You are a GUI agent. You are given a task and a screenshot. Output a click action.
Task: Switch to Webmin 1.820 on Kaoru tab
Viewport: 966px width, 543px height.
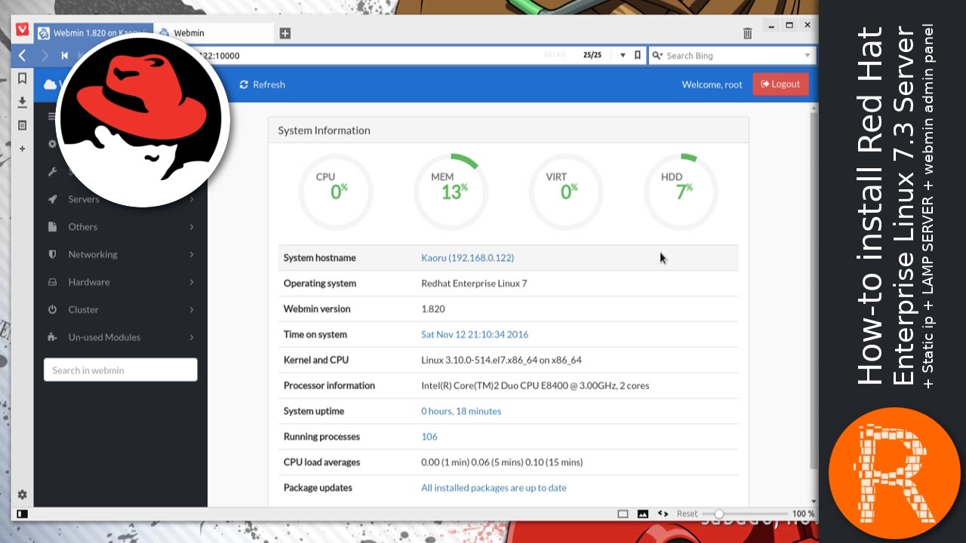(93, 33)
